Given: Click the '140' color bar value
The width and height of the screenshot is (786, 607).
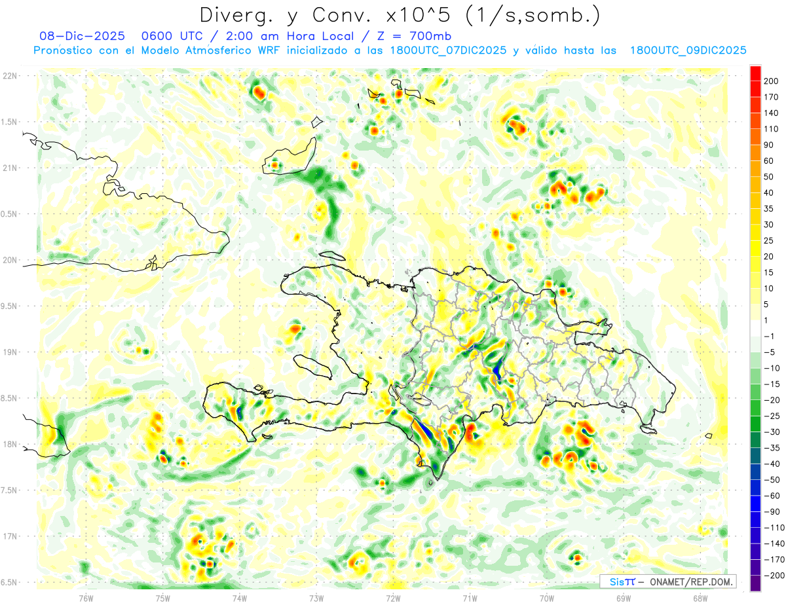Looking at the screenshot, I should (x=772, y=113).
